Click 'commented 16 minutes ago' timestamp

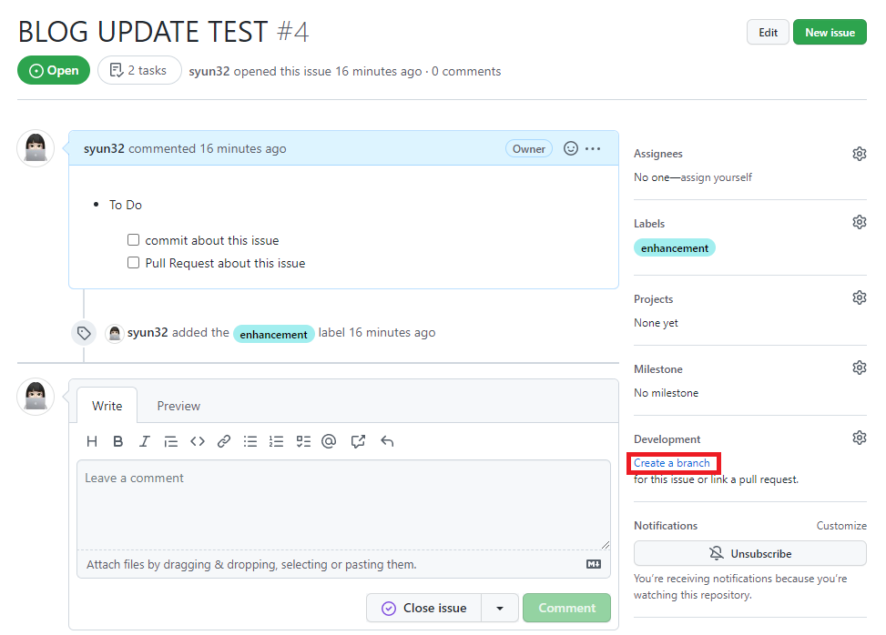click(208, 148)
